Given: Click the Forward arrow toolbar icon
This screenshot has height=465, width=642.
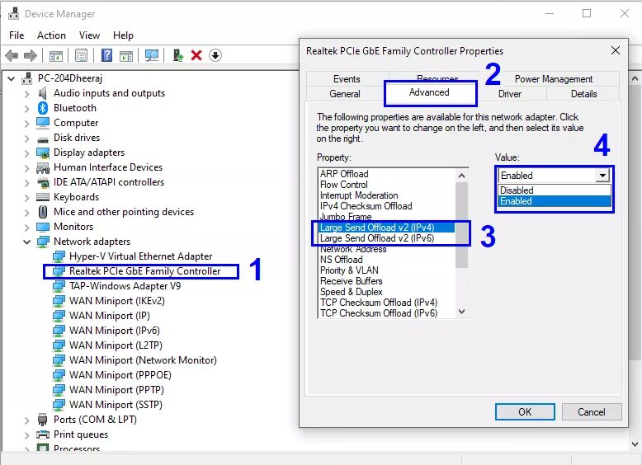Looking at the screenshot, I should tap(31, 55).
